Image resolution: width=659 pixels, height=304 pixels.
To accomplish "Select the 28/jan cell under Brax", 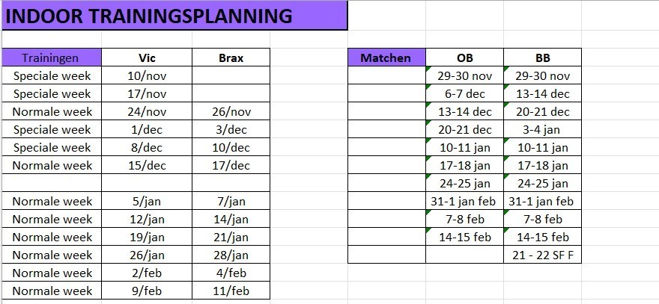I will [x=231, y=255].
